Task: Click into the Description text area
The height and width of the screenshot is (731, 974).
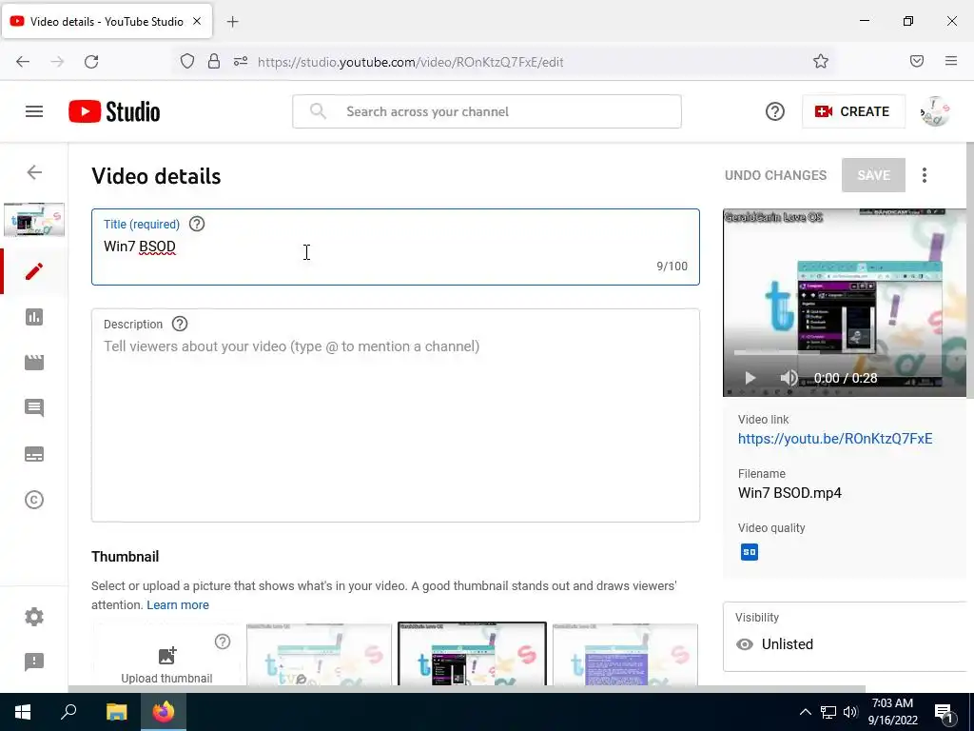Action: point(396,416)
